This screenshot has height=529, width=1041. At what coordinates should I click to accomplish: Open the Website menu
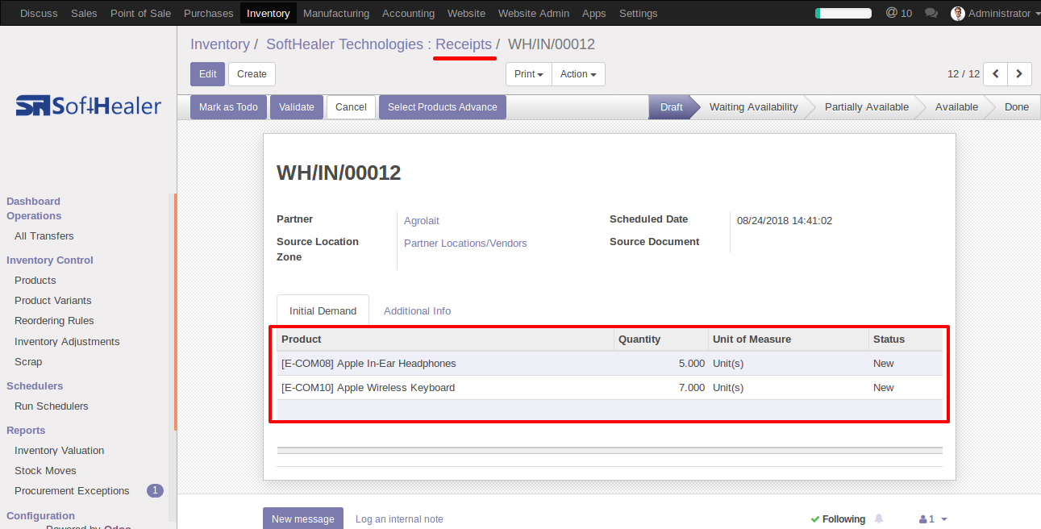pos(466,13)
